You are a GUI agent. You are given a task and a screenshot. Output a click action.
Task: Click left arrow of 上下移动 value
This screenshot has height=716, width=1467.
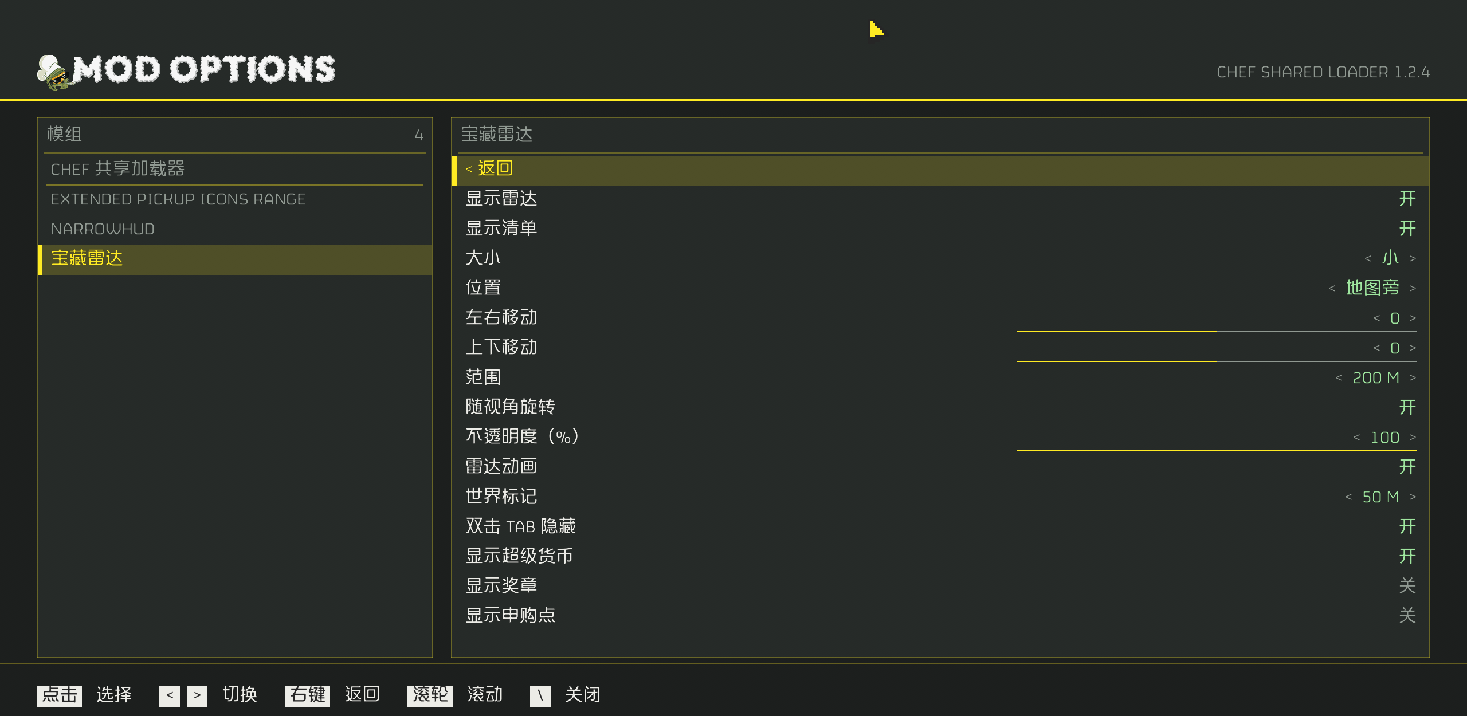(1376, 348)
